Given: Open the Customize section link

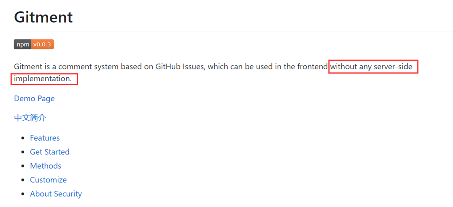Looking at the screenshot, I should coord(48,180).
